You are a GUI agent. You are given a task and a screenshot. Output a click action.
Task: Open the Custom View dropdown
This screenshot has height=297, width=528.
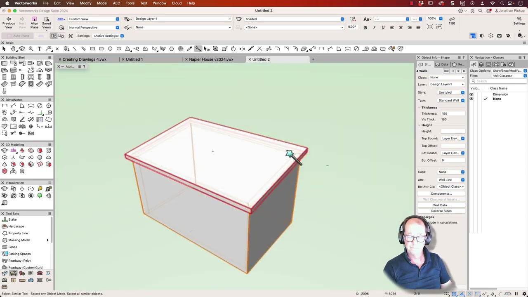(93, 19)
